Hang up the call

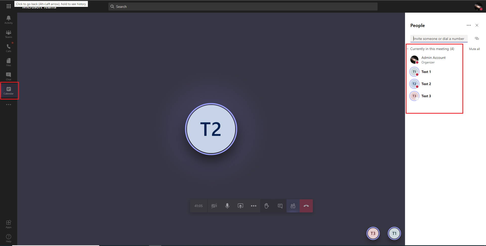click(306, 206)
